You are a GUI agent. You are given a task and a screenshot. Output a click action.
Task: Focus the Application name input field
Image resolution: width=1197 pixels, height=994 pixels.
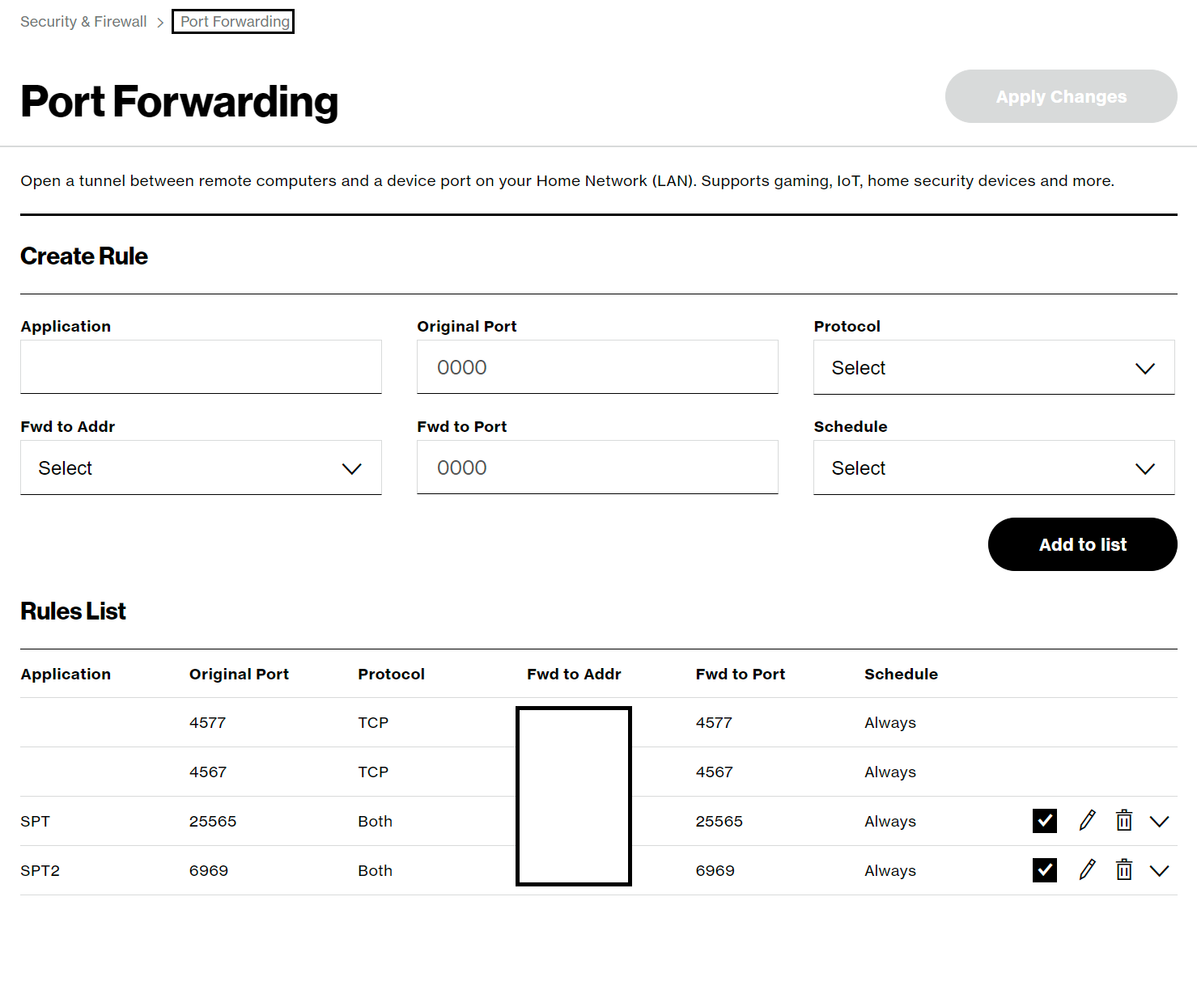tap(201, 367)
